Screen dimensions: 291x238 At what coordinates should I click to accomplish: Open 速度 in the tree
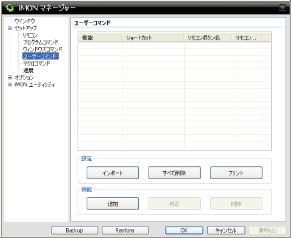[28, 70]
